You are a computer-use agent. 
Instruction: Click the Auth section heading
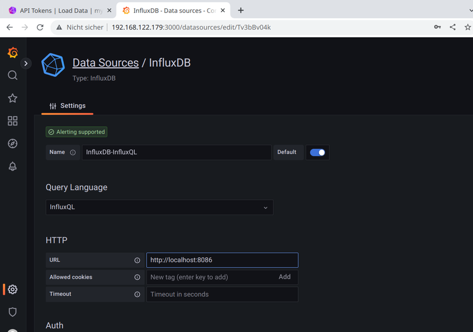(54, 326)
